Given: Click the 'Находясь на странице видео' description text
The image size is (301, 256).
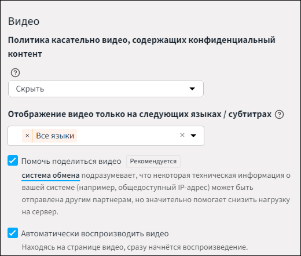Looking at the screenshot, I should pos(135,247).
